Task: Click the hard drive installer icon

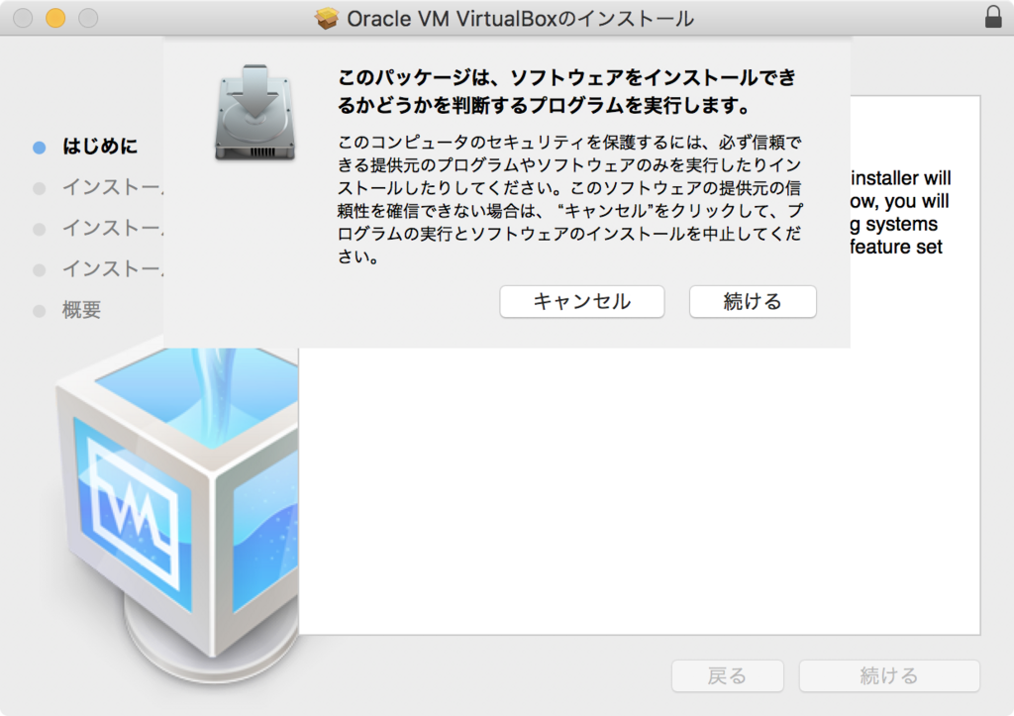Action: pyautogui.click(x=254, y=113)
